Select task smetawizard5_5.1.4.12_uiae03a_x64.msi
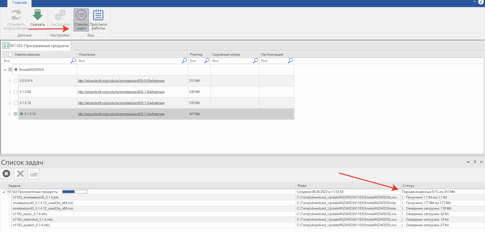The width and height of the screenshot is (485, 232). tap(43, 203)
